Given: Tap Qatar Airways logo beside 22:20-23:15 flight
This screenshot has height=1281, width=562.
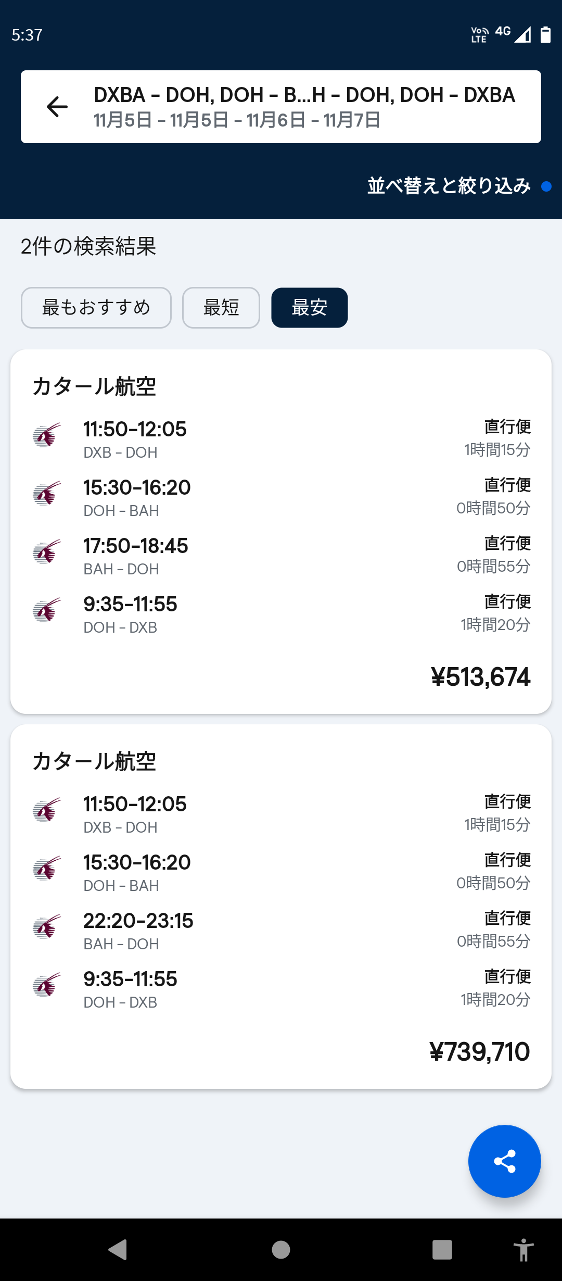Looking at the screenshot, I should (47, 927).
